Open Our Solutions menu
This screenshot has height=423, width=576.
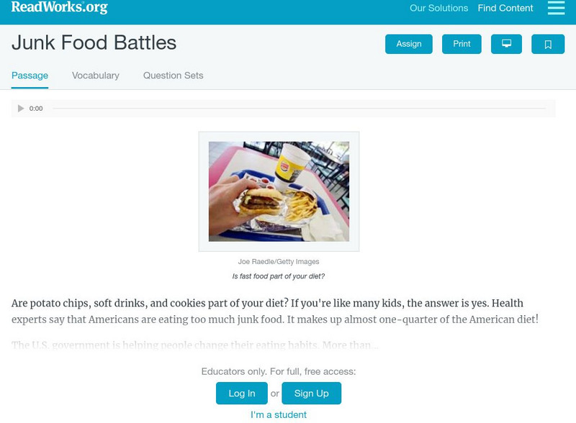(438, 9)
